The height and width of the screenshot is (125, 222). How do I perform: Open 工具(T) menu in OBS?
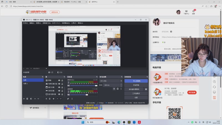[x=74, y=23]
